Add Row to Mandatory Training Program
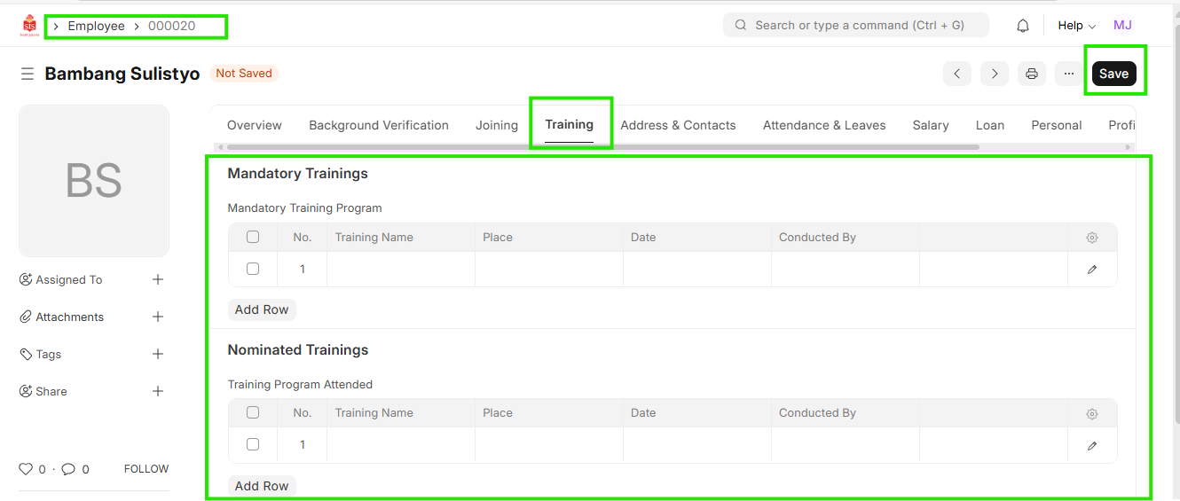1180x501 pixels. coord(262,309)
